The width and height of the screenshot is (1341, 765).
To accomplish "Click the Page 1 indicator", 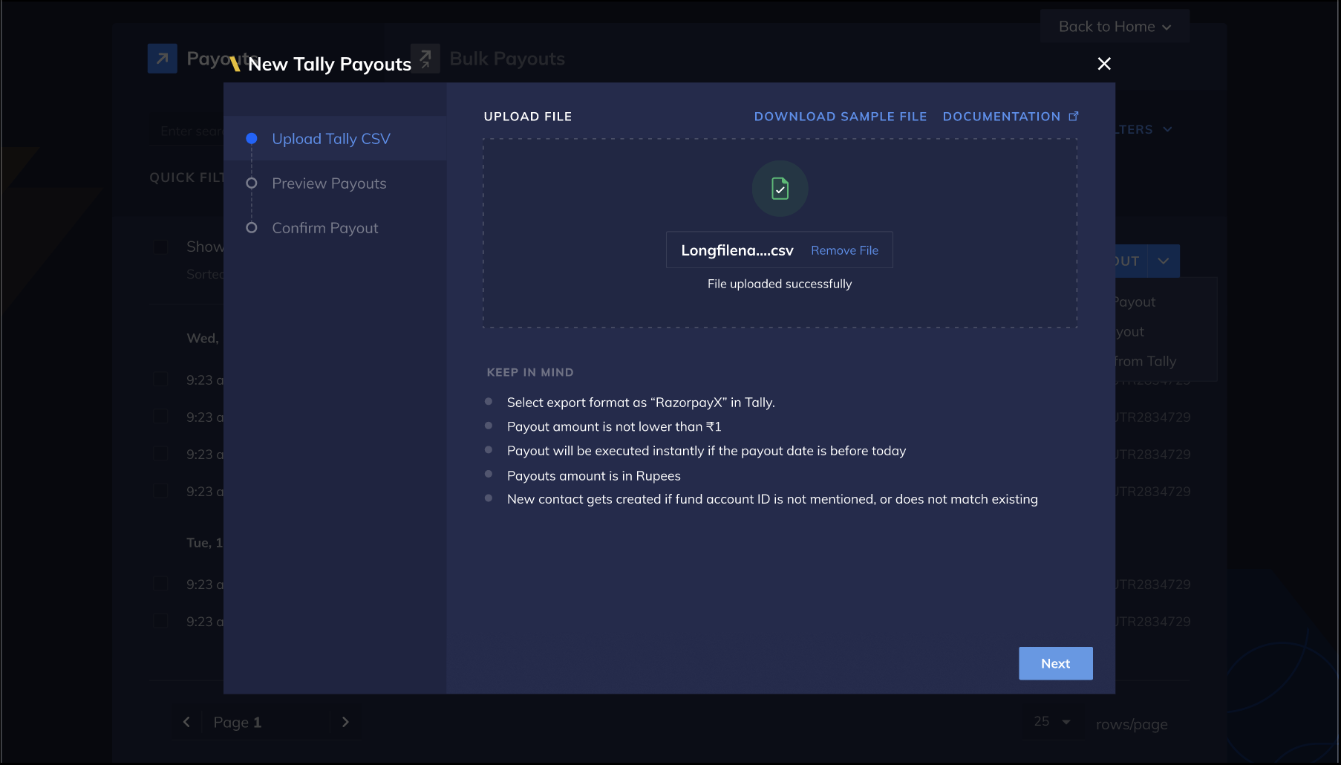I will [x=238, y=722].
